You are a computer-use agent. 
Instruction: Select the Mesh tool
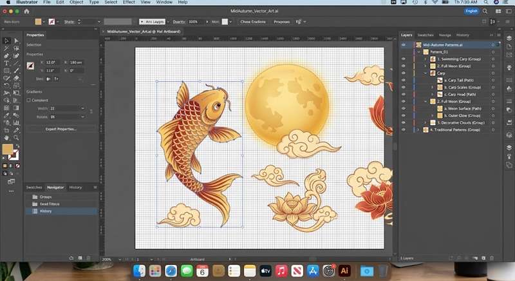[x=6, y=108]
